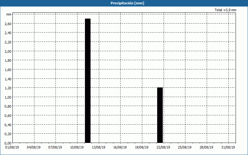Click the 1,60 y-axis value
Screen dimensions: 248x155
tap(8, 69)
